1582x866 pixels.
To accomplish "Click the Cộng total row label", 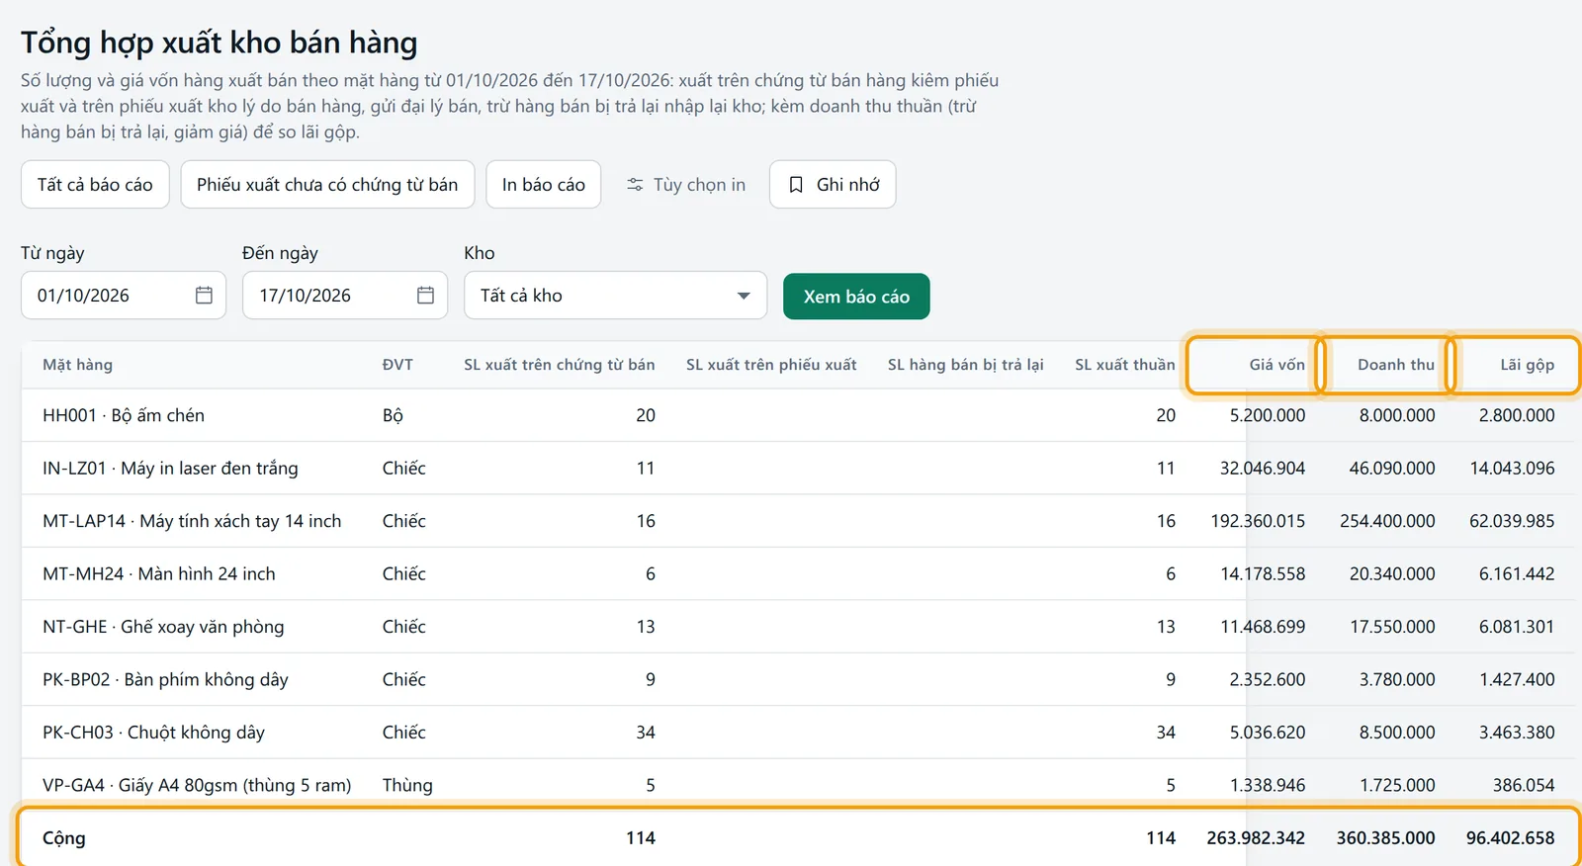I will coord(64,838).
